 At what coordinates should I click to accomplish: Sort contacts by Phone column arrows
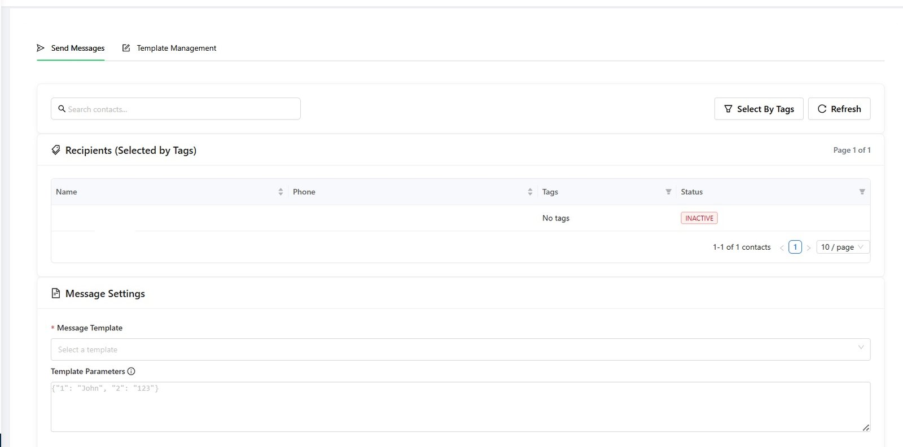coord(530,192)
